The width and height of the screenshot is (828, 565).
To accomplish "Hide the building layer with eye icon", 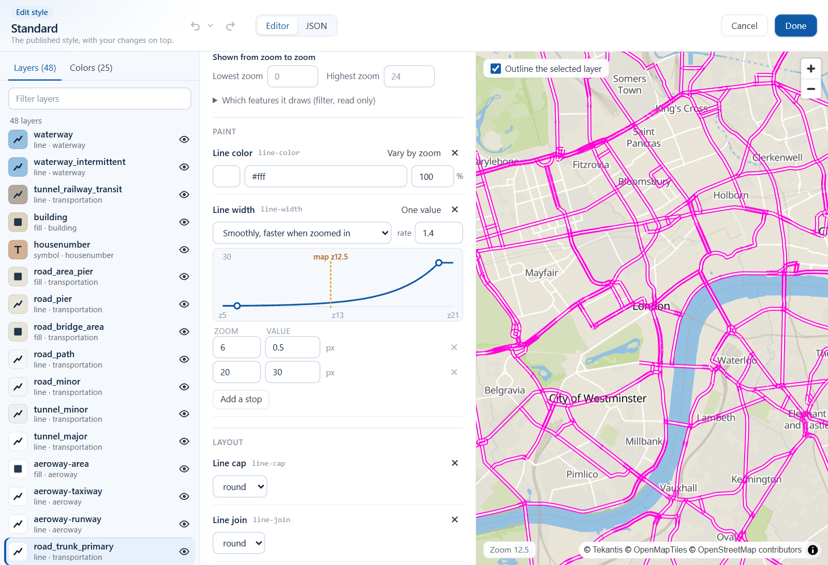I will click(x=184, y=222).
